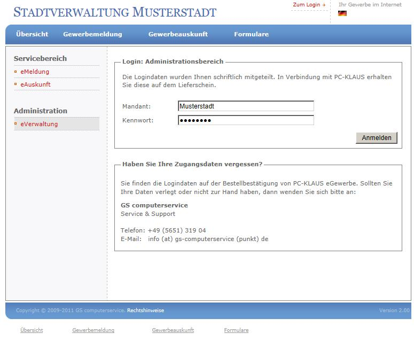Switch to Gewerbemeldung in top navigation bar
Viewport: 414px width, 341px height.
pos(92,34)
